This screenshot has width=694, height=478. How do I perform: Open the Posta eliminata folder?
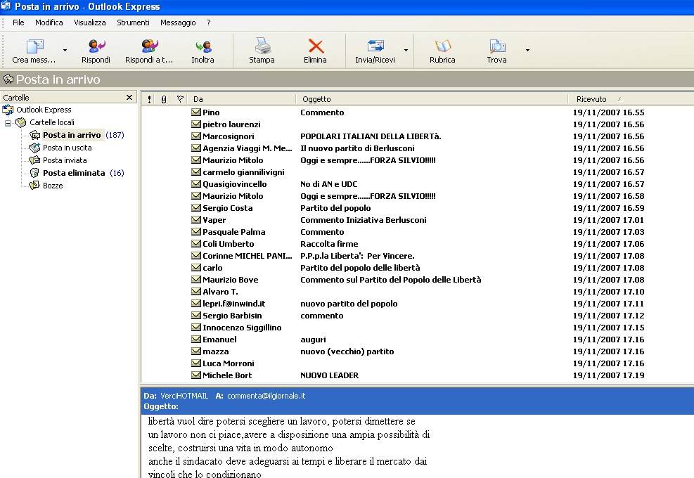click(x=74, y=173)
